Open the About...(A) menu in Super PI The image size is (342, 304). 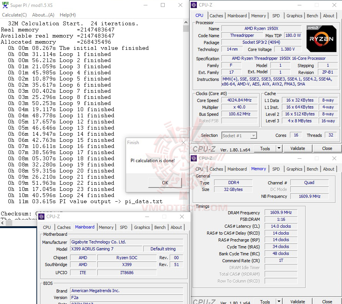(43, 15)
